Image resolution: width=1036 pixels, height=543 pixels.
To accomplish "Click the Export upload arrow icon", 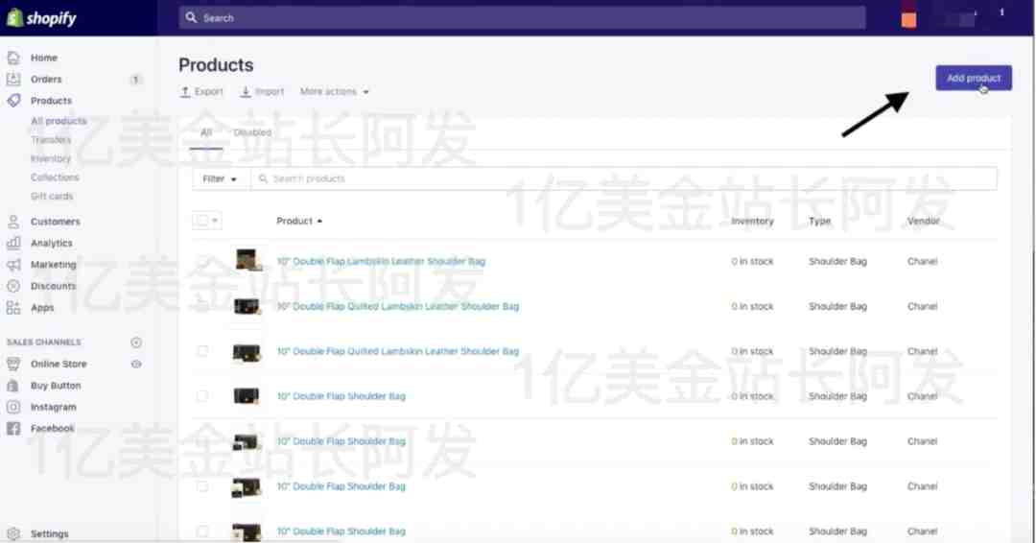I will pos(185,92).
